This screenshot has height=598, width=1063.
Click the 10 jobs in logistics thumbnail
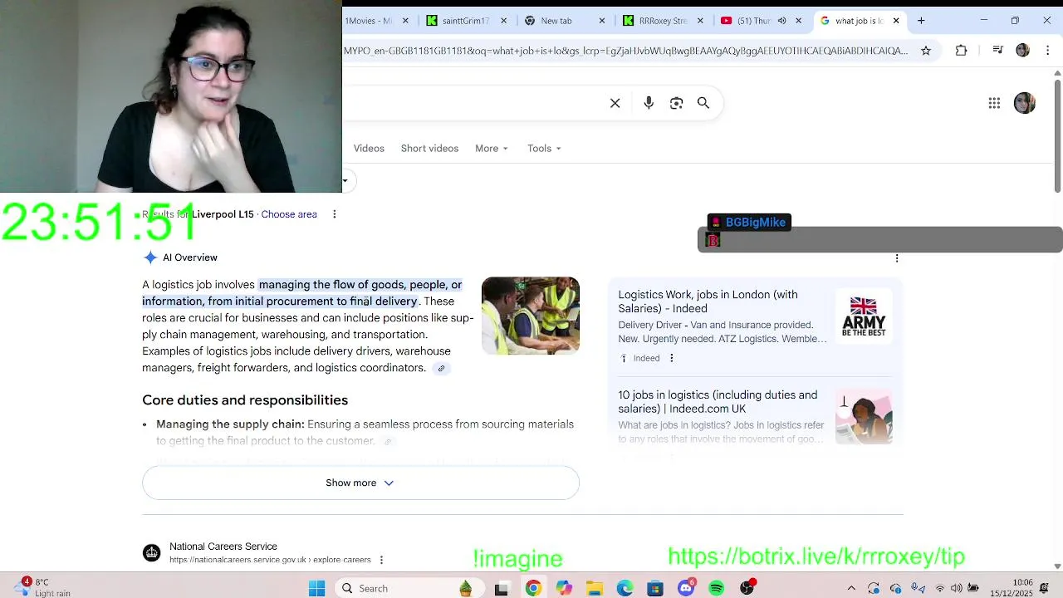864,416
